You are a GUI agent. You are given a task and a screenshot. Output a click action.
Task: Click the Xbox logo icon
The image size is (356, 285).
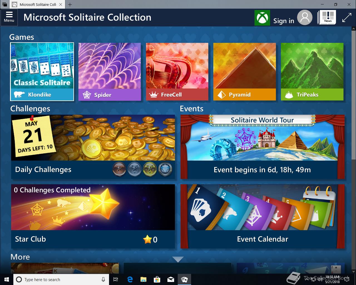262,18
